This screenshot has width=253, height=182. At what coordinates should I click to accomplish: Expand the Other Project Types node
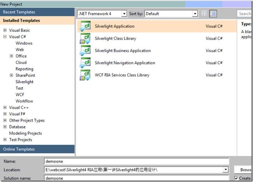point(5,120)
